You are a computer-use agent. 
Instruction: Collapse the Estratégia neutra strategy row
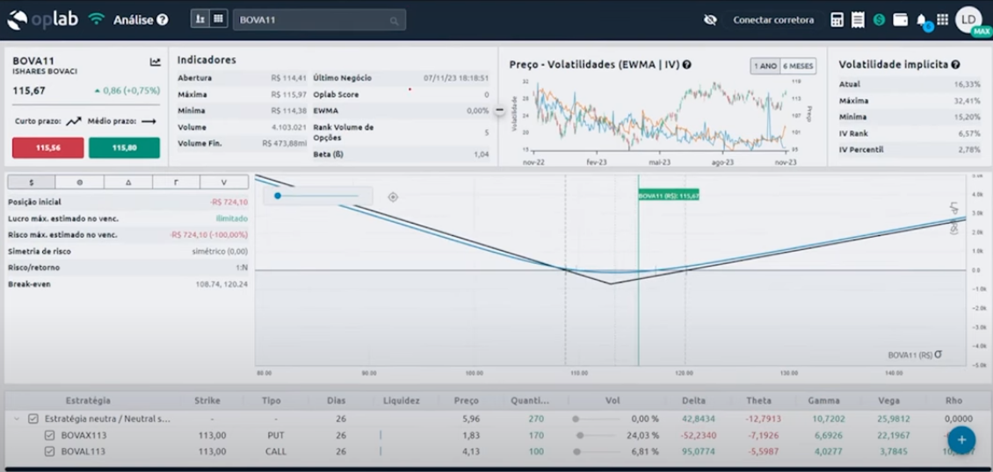(x=16, y=419)
